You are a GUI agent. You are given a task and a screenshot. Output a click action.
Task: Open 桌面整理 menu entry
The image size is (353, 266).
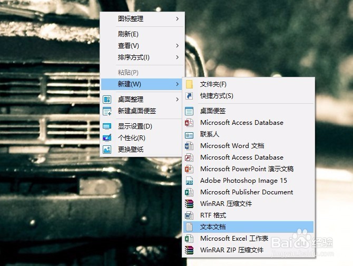click(142, 99)
